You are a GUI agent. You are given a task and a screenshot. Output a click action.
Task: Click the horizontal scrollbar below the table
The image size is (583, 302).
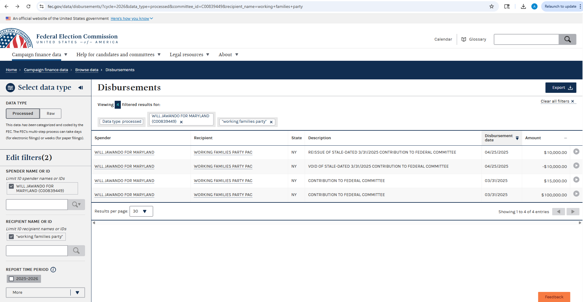coord(336,223)
